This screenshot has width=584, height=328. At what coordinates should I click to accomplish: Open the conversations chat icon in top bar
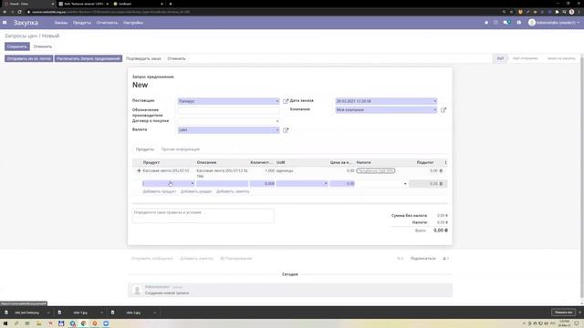506,23
